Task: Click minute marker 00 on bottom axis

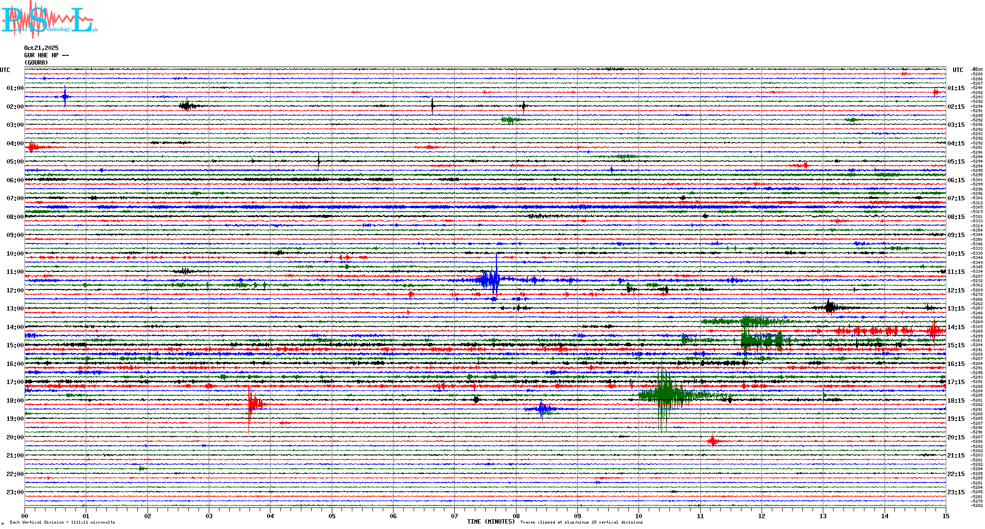Action: coord(25,516)
